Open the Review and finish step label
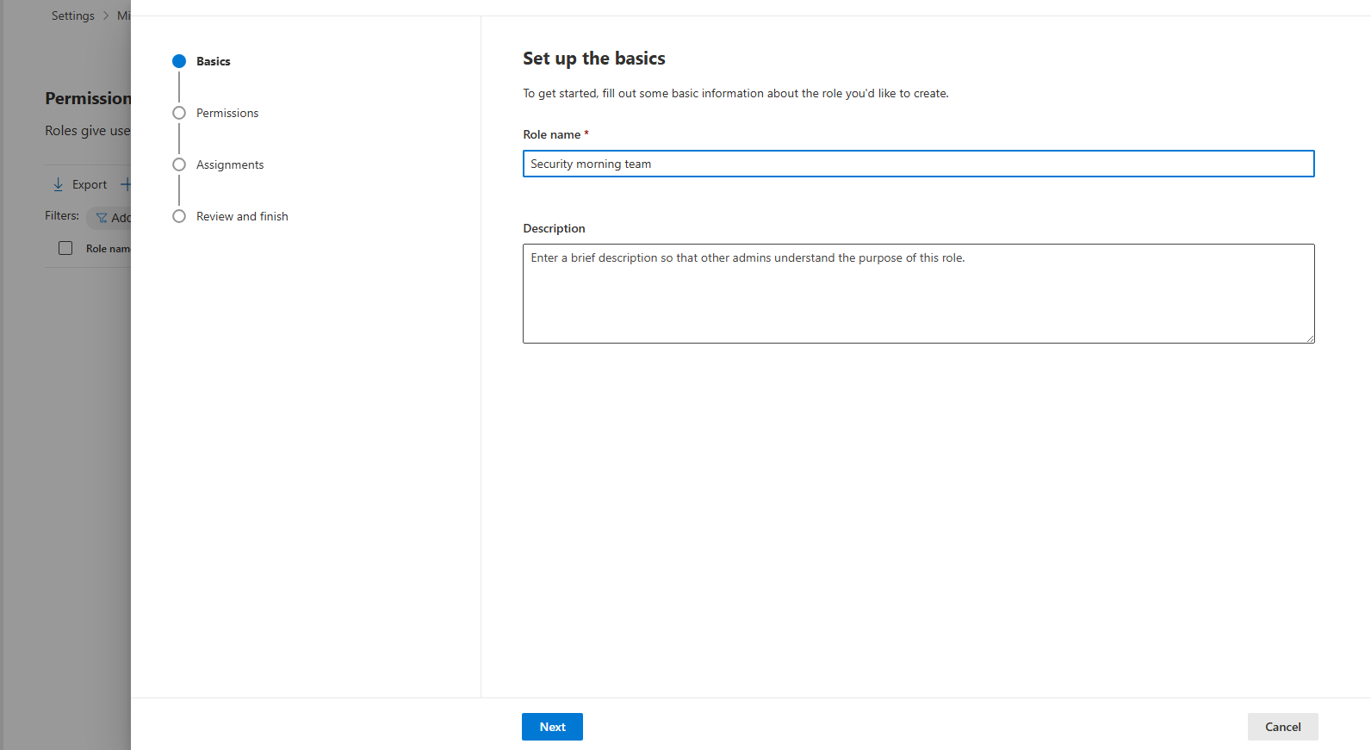 (242, 216)
